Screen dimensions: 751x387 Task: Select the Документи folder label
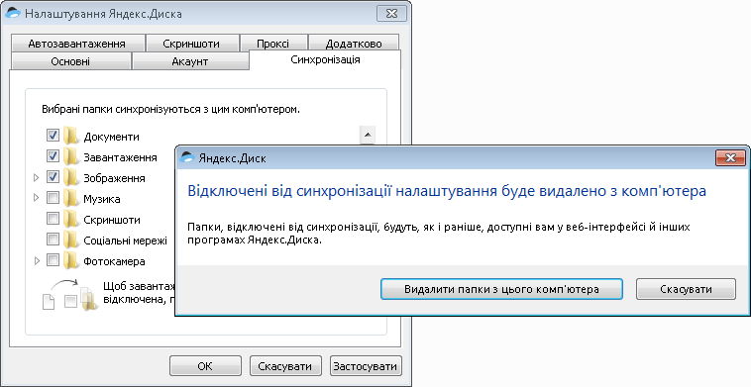pos(112,137)
